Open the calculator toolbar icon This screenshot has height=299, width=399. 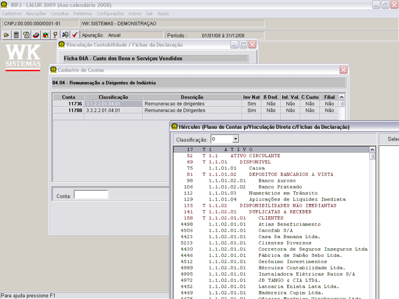(17, 35)
